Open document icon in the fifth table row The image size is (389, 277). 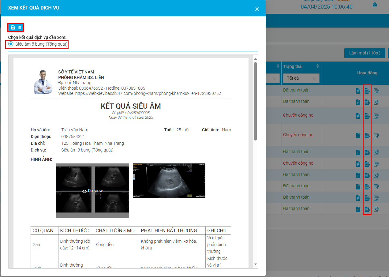tap(358, 152)
